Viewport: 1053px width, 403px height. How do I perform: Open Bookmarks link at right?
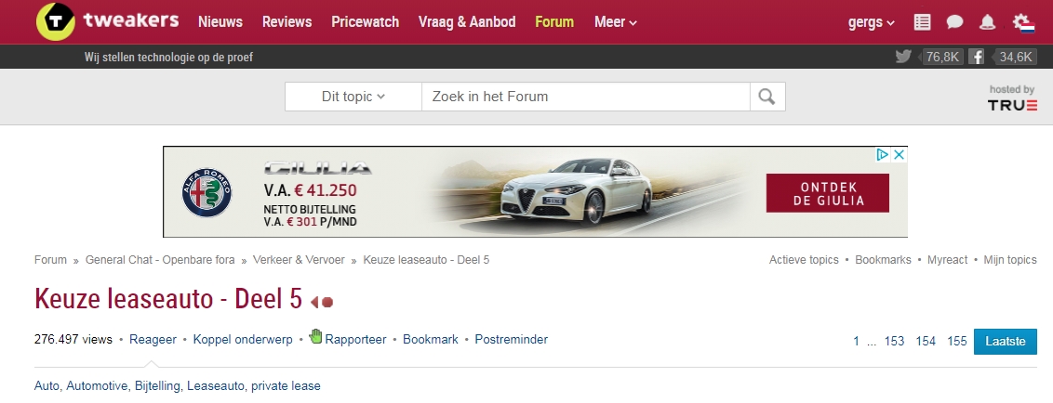point(883,259)
